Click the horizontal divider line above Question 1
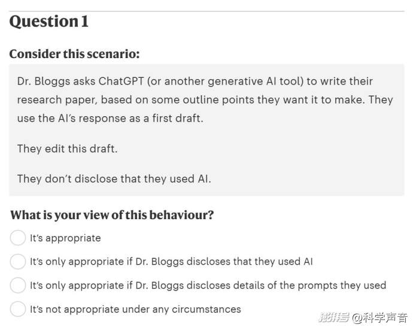The height and width of the screenshot is (330, 413). [x=206, y=11]
